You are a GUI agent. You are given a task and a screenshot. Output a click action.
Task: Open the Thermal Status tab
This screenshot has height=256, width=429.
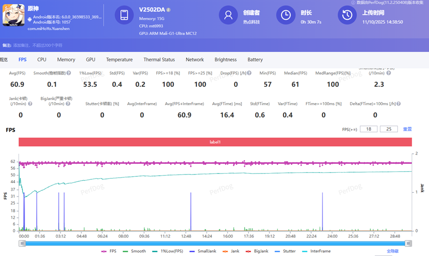coord(159,60)
